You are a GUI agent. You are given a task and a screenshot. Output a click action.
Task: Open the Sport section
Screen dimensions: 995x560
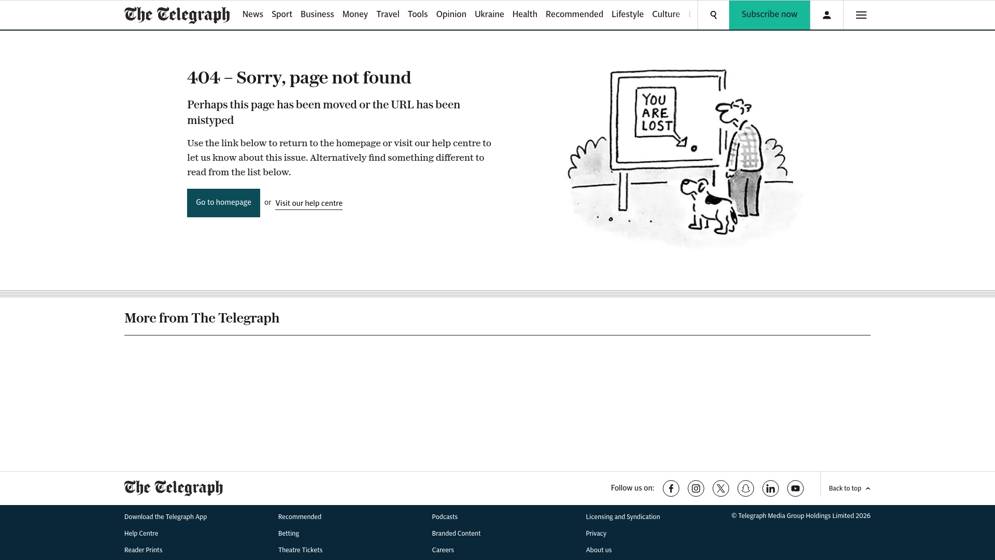point(282,15)
